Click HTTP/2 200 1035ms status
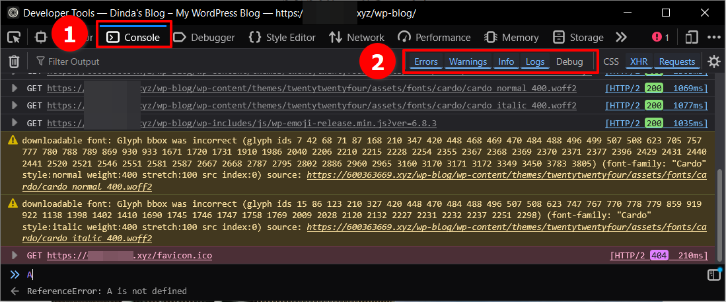This screenshot has width=726, height=302. point(657,124)
